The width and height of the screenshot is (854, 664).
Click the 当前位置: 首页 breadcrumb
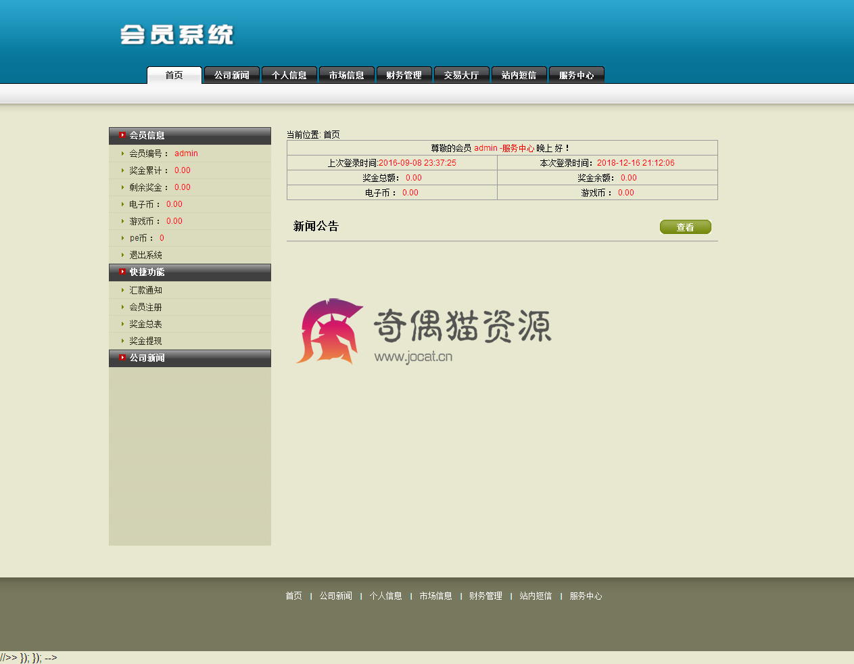(313, 135)
